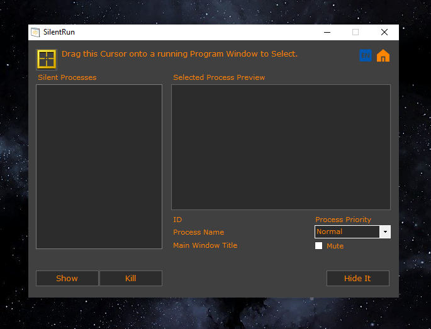Click the Process Priority label
The image size is (431, 329).
pos(343,220)
